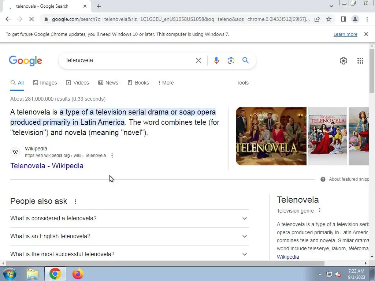Open About featured snippets help
375x281 pixels.
coord(344,179)
